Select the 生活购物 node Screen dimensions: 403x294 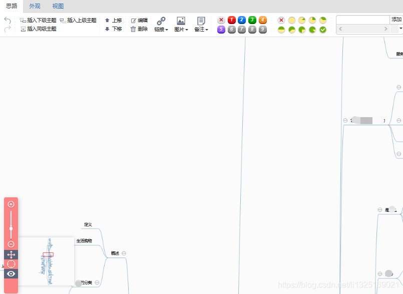84,241
